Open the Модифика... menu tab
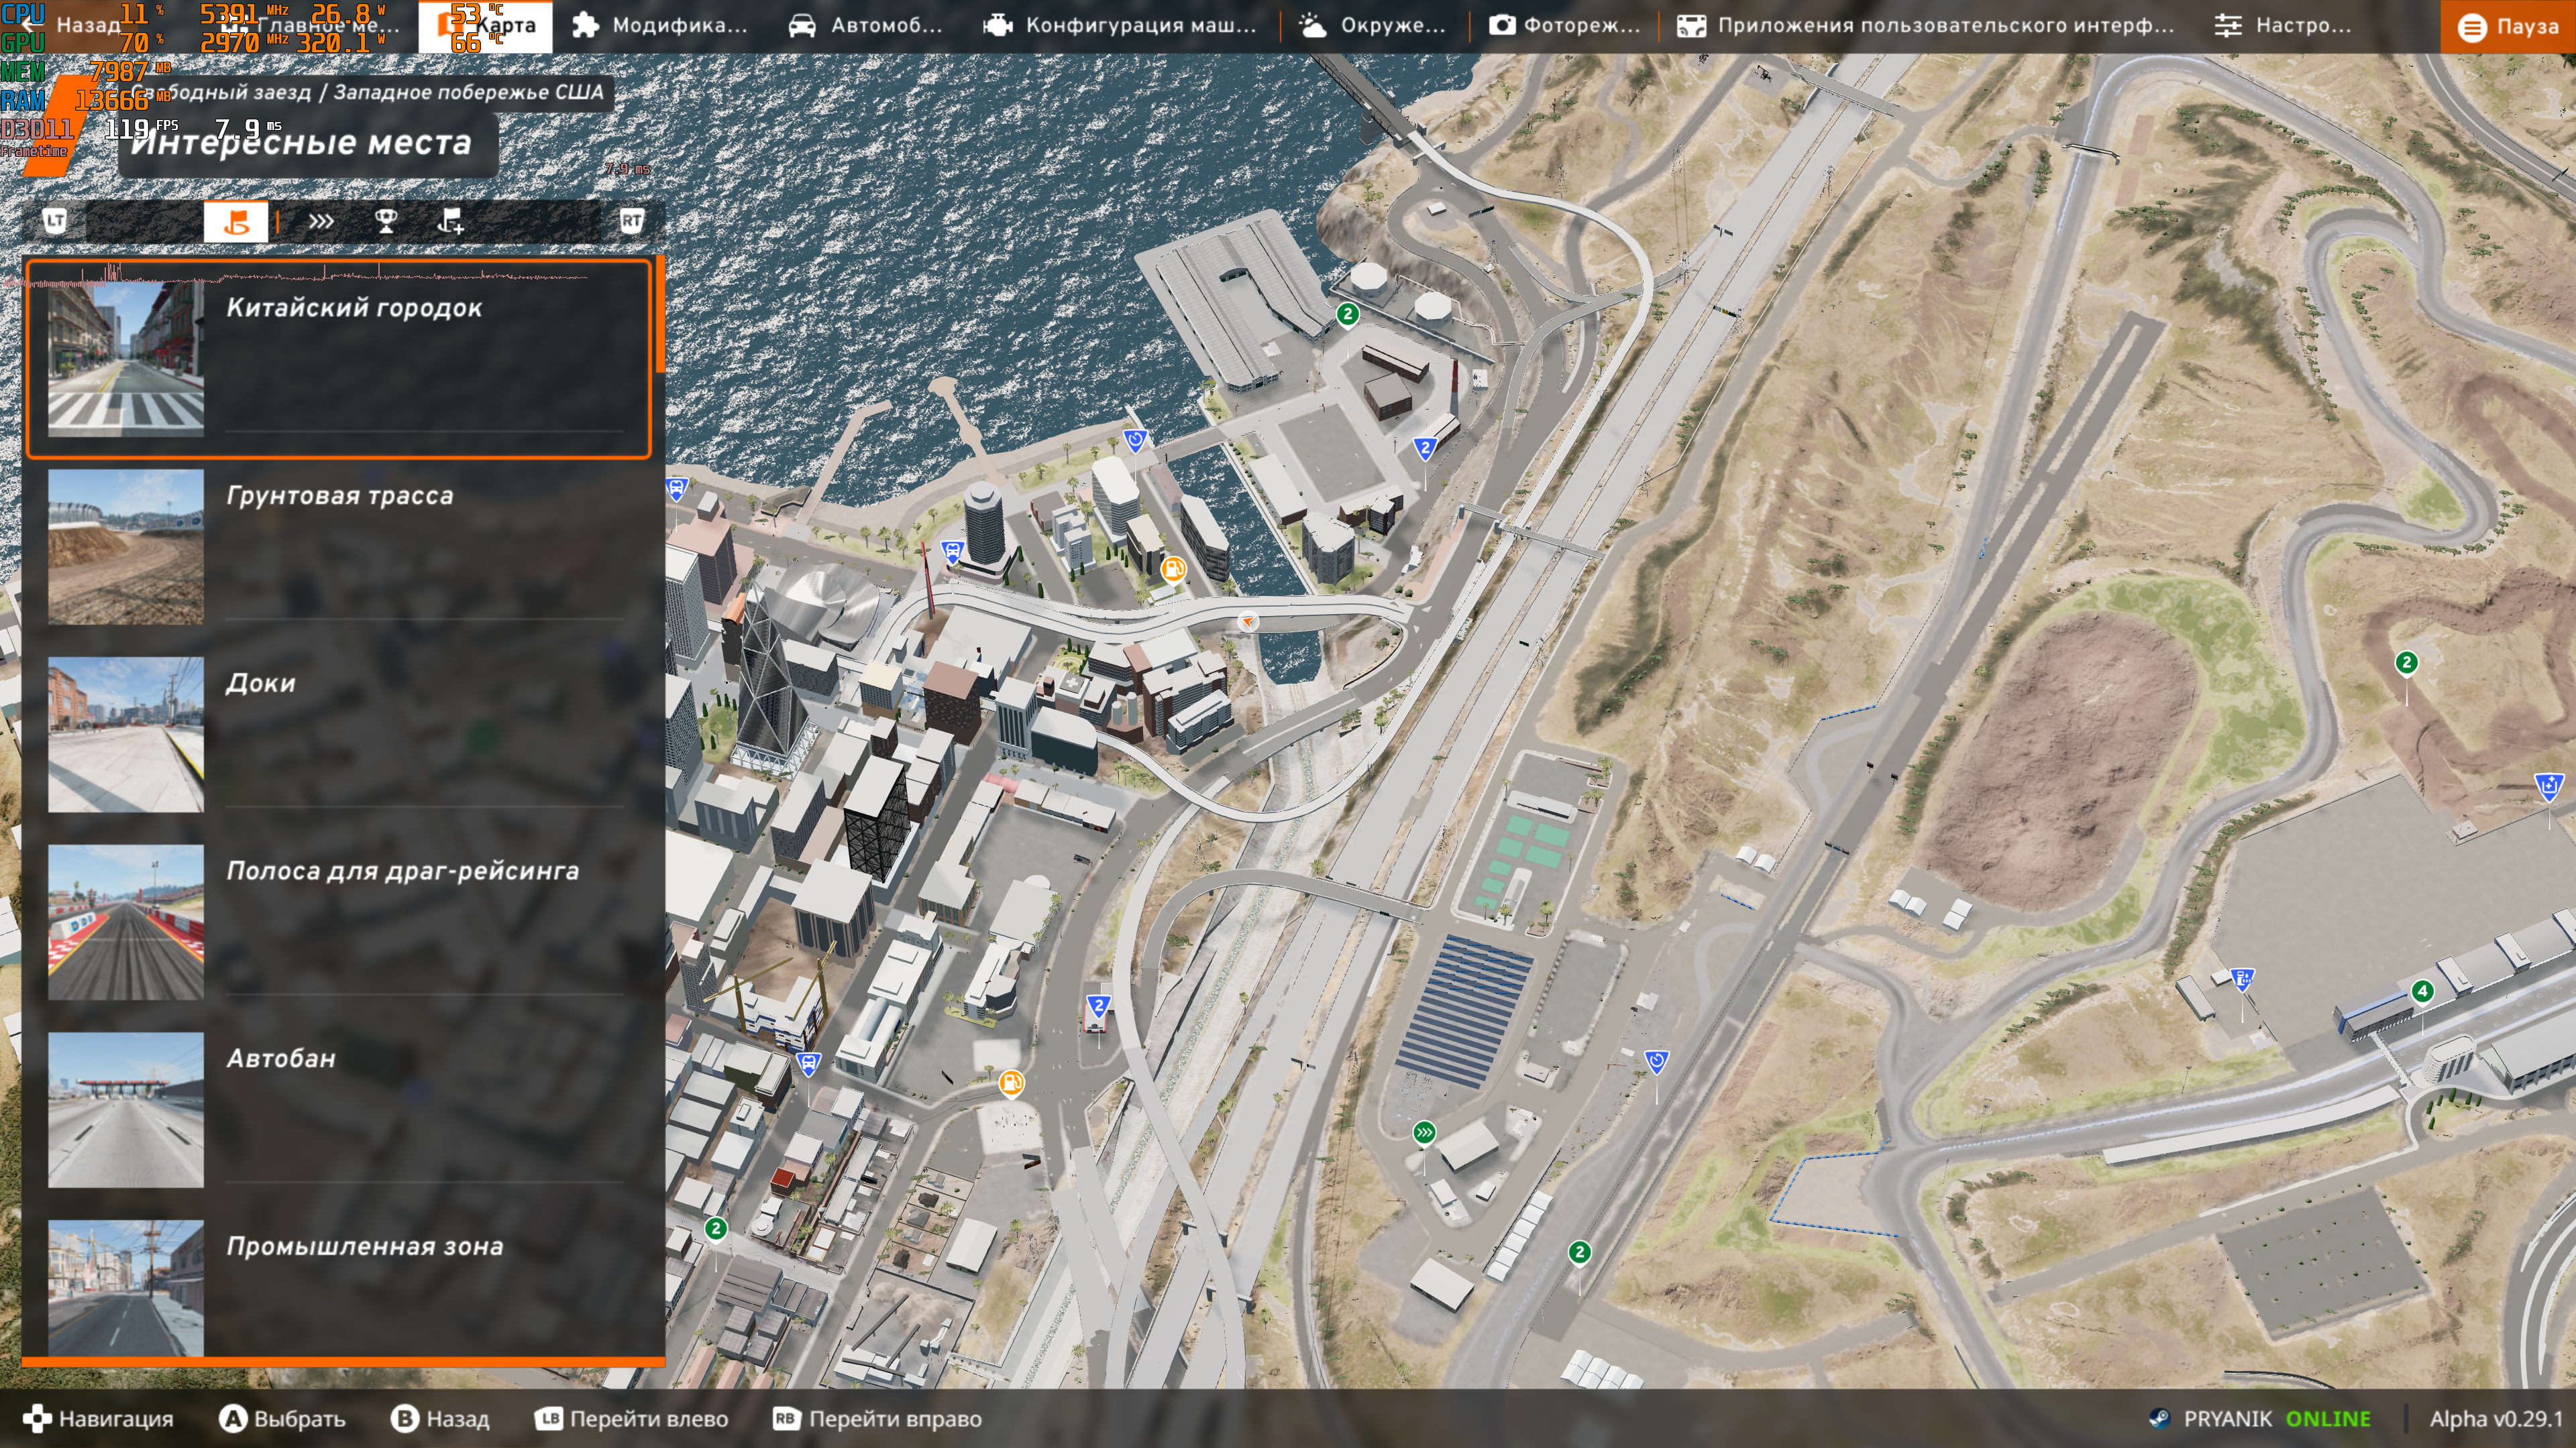This screenshot has width=2576, height=1448. pos(659,26)
